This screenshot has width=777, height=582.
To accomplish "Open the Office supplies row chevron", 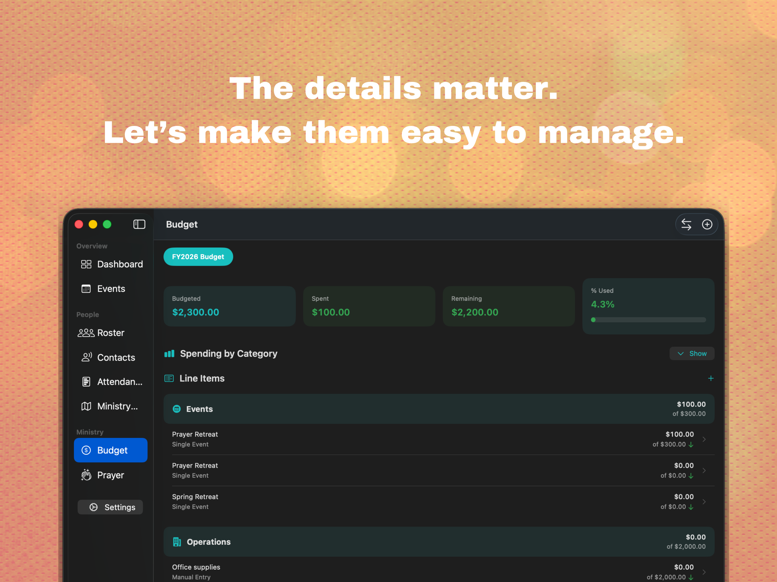I will 704,572.
